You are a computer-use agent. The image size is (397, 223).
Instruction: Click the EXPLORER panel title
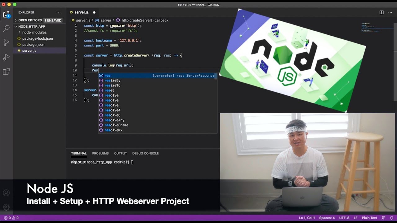[26, 12]
